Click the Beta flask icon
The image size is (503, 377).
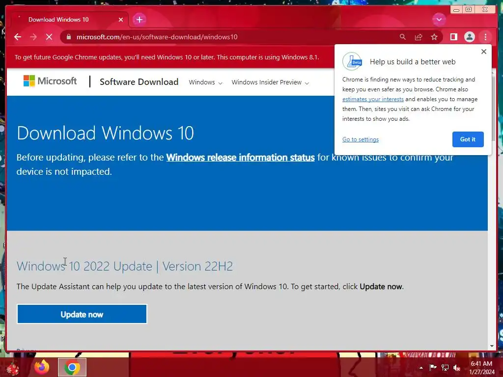352,61
